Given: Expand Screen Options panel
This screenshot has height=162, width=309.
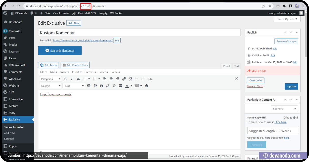Looking at the screenshot, I should (287, 19).
